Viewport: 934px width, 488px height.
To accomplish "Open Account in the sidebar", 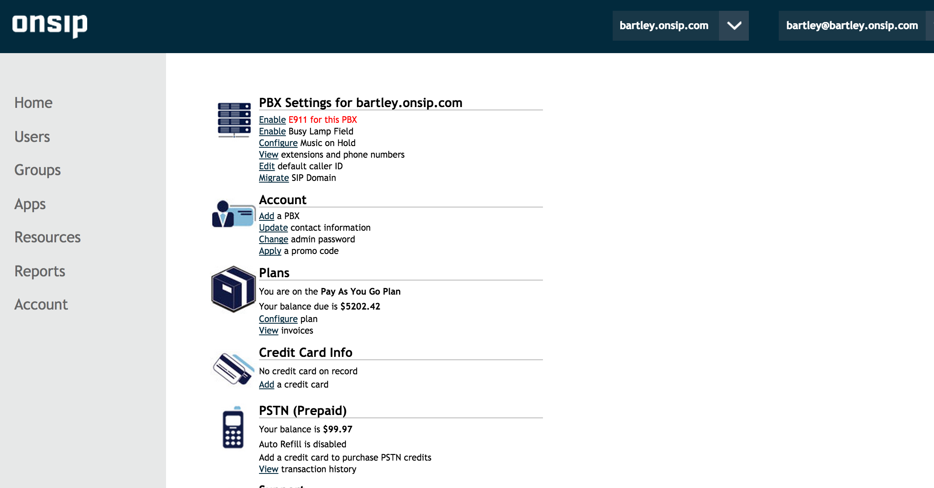I will click(41, 305).
